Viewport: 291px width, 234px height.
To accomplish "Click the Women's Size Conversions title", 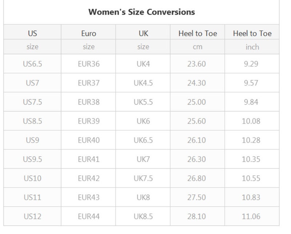I will 141,12.
